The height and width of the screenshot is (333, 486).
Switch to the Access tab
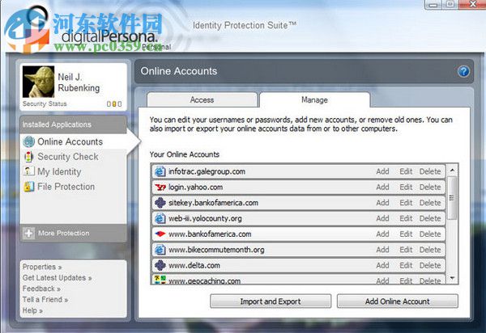(x=202, y=100)
